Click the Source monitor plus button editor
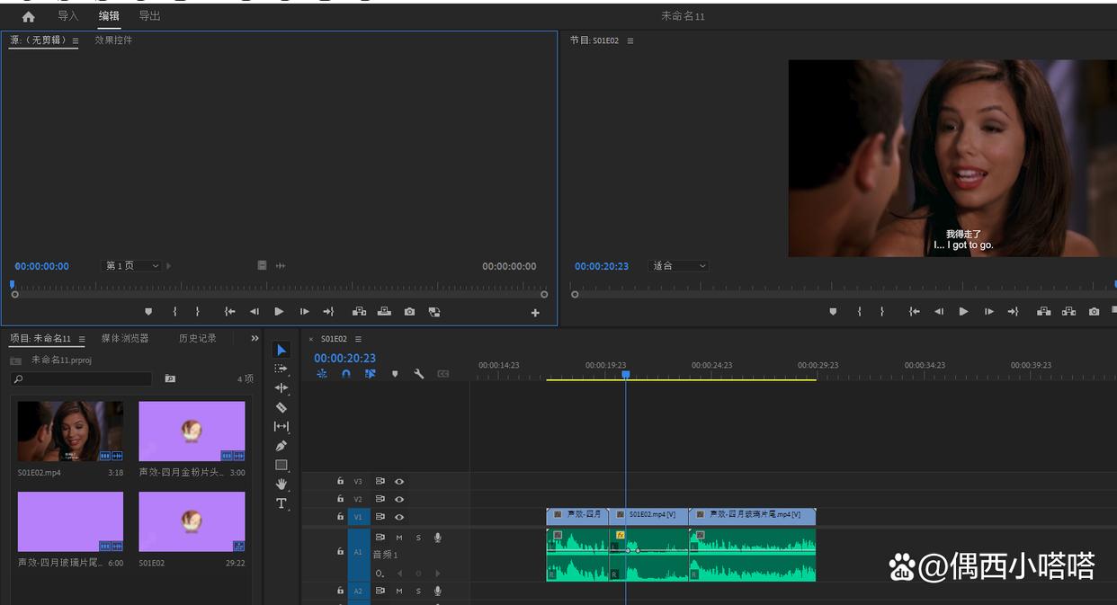Viewport: 1117px width, 605px height. coord(535,313)
